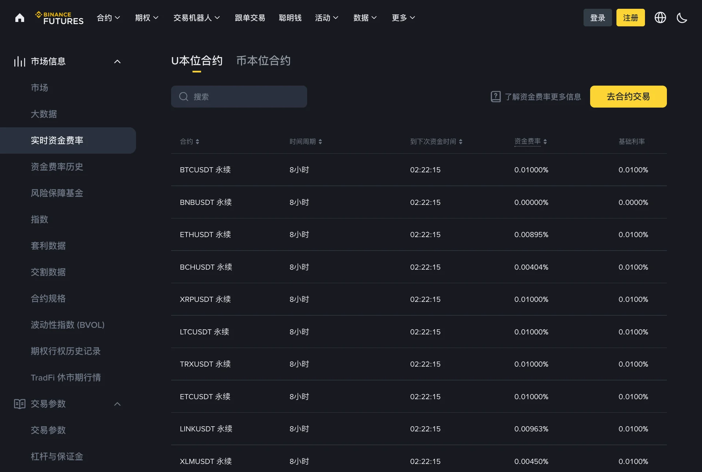Open 市场 in the sidebar
The width and height of the screenshot is (702, 472).
[39, 88]
